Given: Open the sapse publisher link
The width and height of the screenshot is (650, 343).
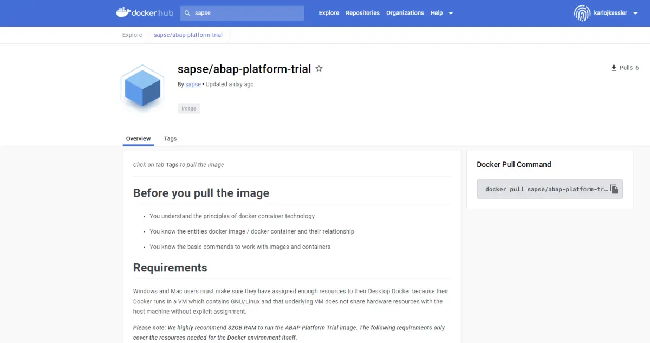Looking at the screenshot, I should 193,85.
